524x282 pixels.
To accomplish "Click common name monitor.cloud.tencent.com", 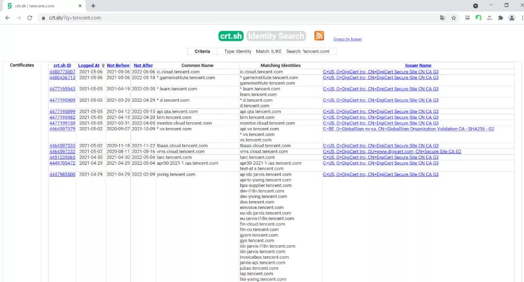I will pos(184,123).
